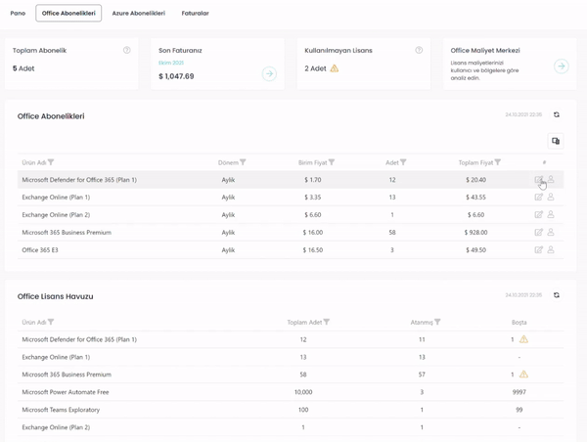Open users for Microsoft 365 Business Premium subscription
This screenshot has width=587, height=442.
click(x=551, y=232)
